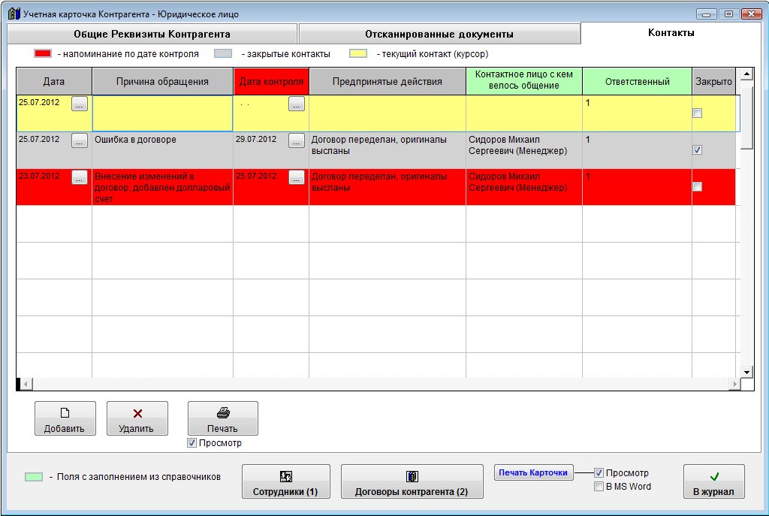Open date picker for yellow row Дата 25.07.2012
The width and height of the screenshot is (769, 516).
click(x=80, y=104)
